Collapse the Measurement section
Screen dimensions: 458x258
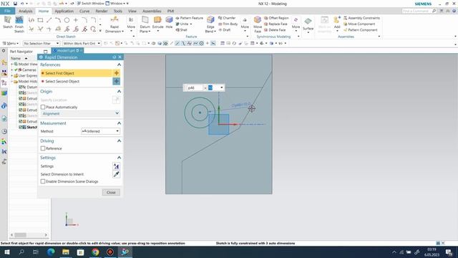119,123
